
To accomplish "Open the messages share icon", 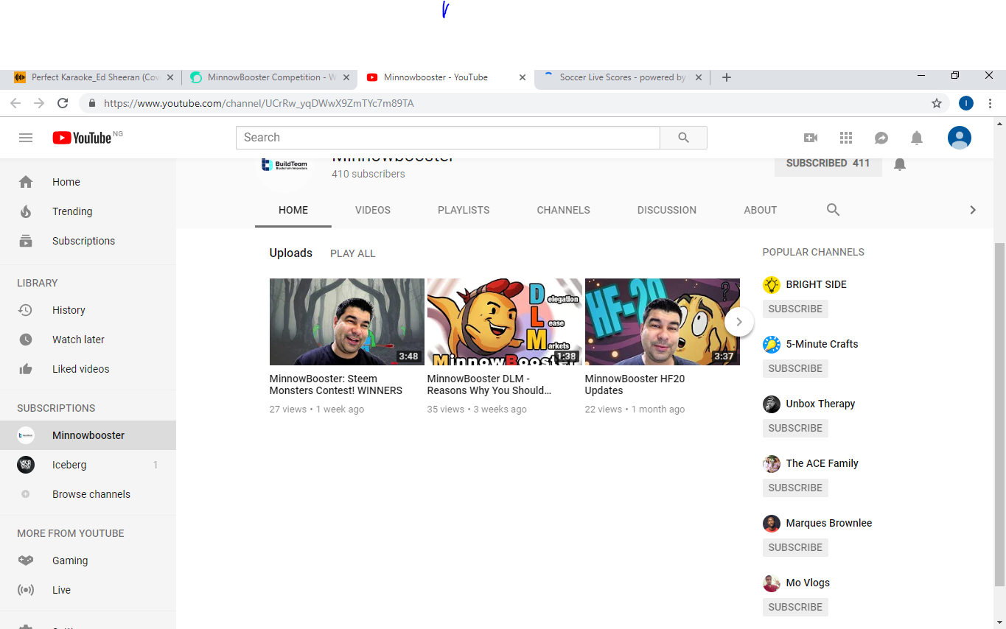I will tap(881, 138).
